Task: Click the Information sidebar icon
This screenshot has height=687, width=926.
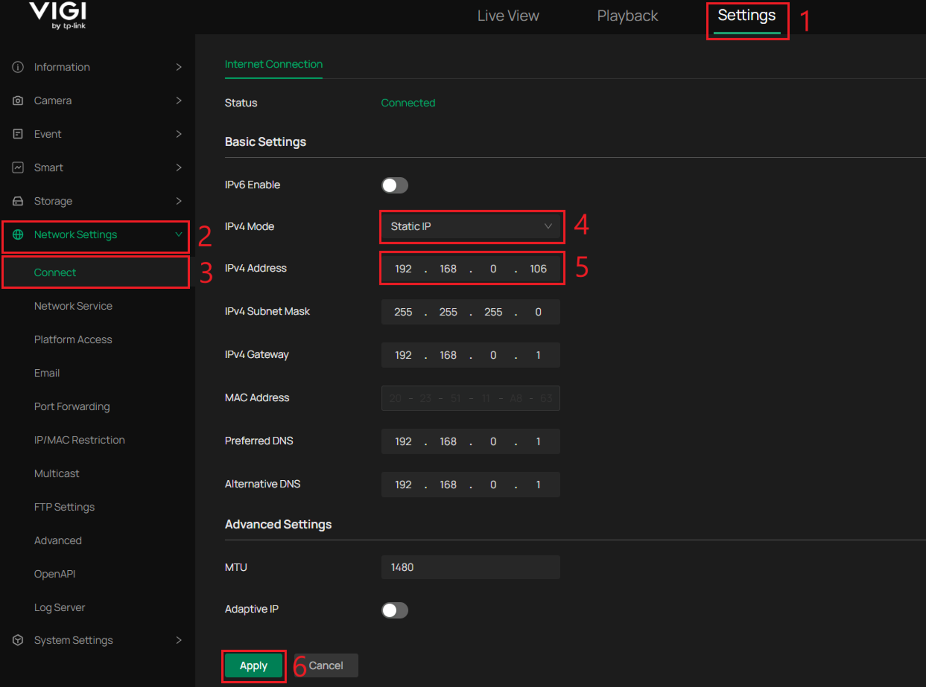Action: [x=18, y=67]
